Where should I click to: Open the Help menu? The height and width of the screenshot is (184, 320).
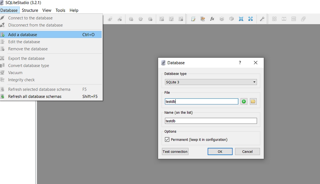pyautogui.click(x=74, y=10)
